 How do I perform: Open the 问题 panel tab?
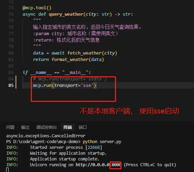click(x=10, y=127)
